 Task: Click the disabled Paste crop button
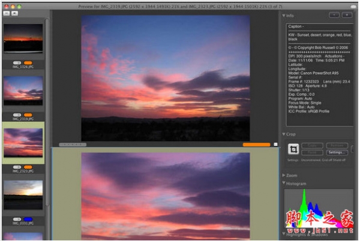click(312, 152)
